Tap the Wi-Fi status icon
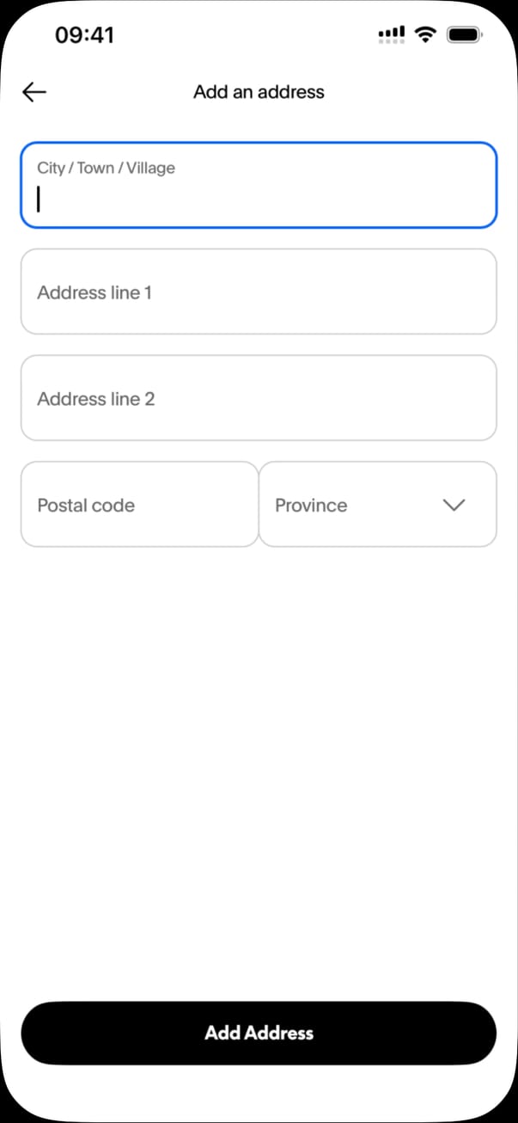Image resolution: width=518 pixels, height=1123 pixels. (424, 34)
